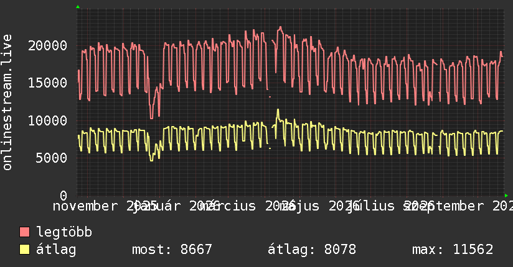
Task: Click the 0 y-axis label
Action: (x=64, y=196)
